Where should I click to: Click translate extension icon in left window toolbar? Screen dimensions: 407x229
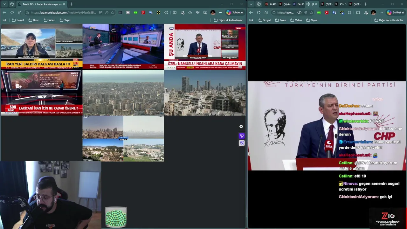point(151,12)
